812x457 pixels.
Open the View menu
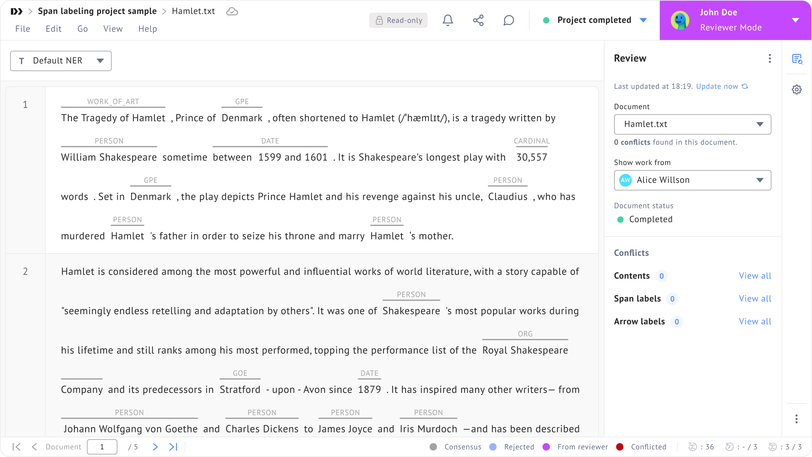[113, 29]
